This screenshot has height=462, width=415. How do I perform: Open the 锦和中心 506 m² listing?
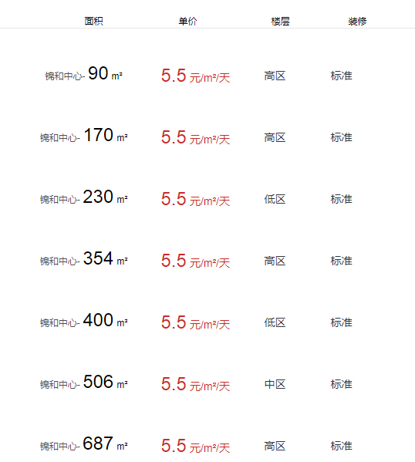click(84, 382)
